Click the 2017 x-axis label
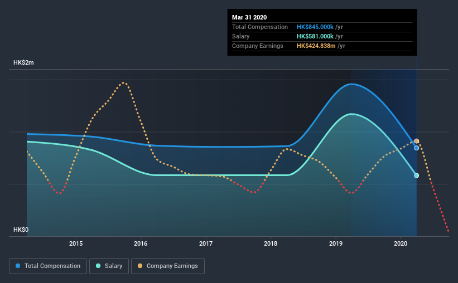The width and height of the screenshot is (458, 283). click(x=206, y=243)
